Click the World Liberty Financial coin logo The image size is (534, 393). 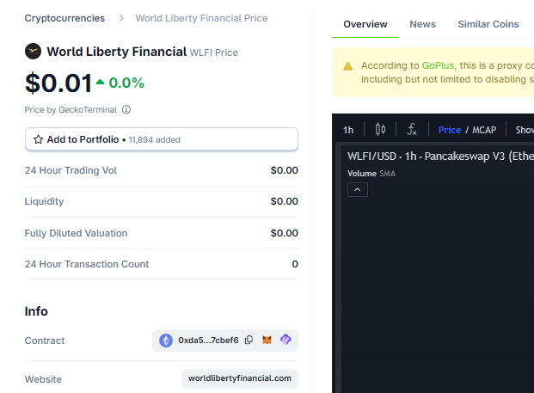click(33, 52)
